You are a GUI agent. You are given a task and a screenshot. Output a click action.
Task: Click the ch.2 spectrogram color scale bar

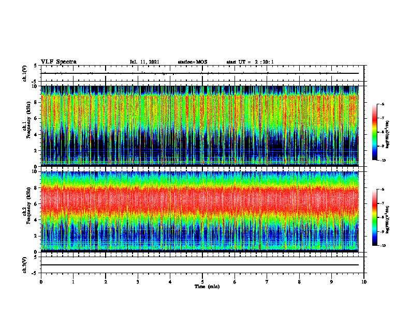pos(374,217)
